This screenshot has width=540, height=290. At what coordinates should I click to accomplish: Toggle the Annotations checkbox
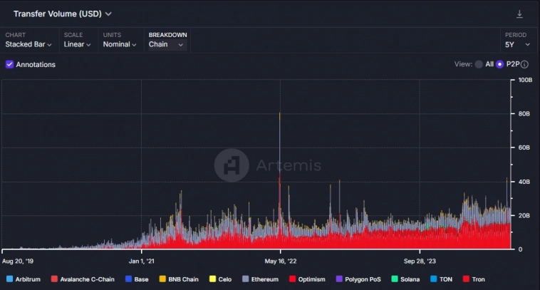[10, 64]
